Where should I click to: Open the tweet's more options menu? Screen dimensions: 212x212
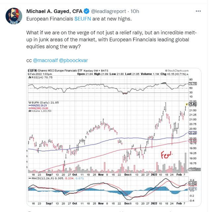(x=198, y=11)
